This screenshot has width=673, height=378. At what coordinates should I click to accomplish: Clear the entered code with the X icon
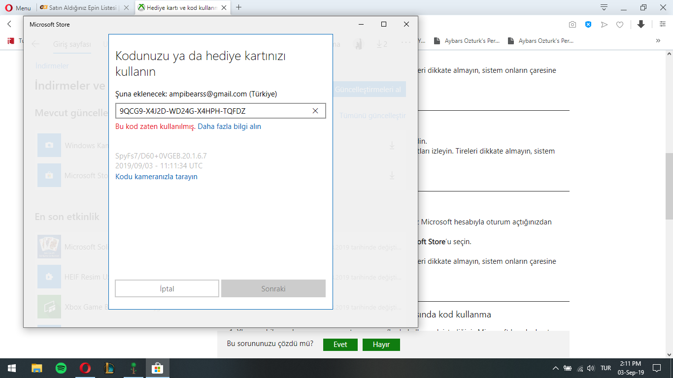[315, 111]
